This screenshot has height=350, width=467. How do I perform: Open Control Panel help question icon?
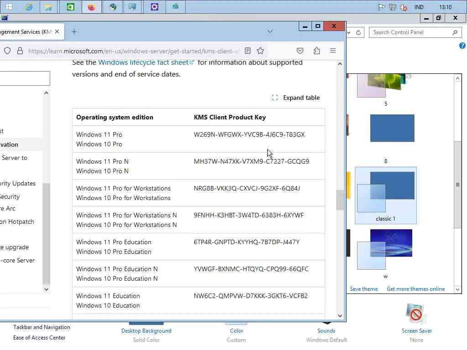pos(462,46)
